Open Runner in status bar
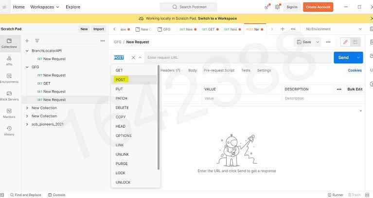The width and height of the screenshot is (373, 198). pos(336,195)
